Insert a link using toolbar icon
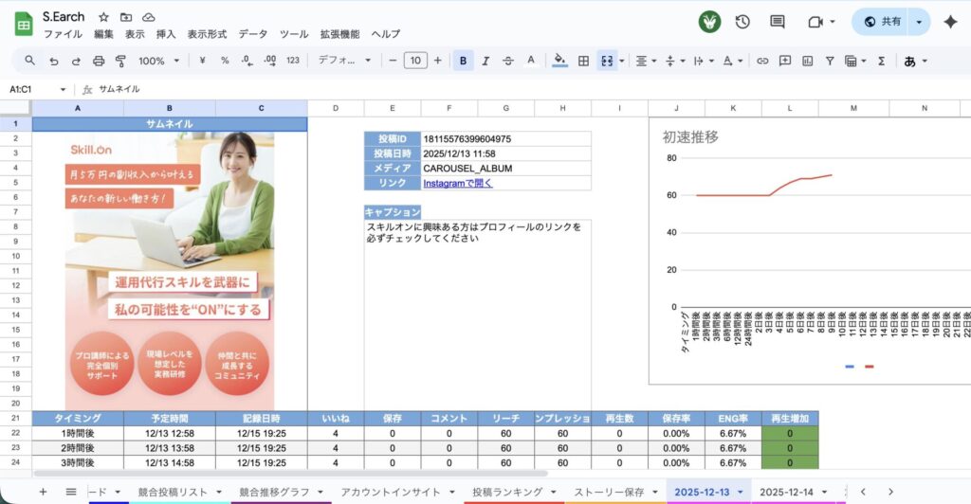Image resolution: width=971 pixels, height=504 pixels. [761, 61]
